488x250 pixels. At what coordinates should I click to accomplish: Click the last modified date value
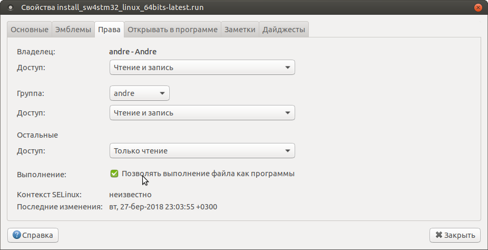pos(163,207)
